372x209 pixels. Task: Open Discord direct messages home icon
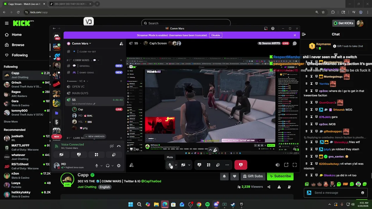[x=57, y=37]
